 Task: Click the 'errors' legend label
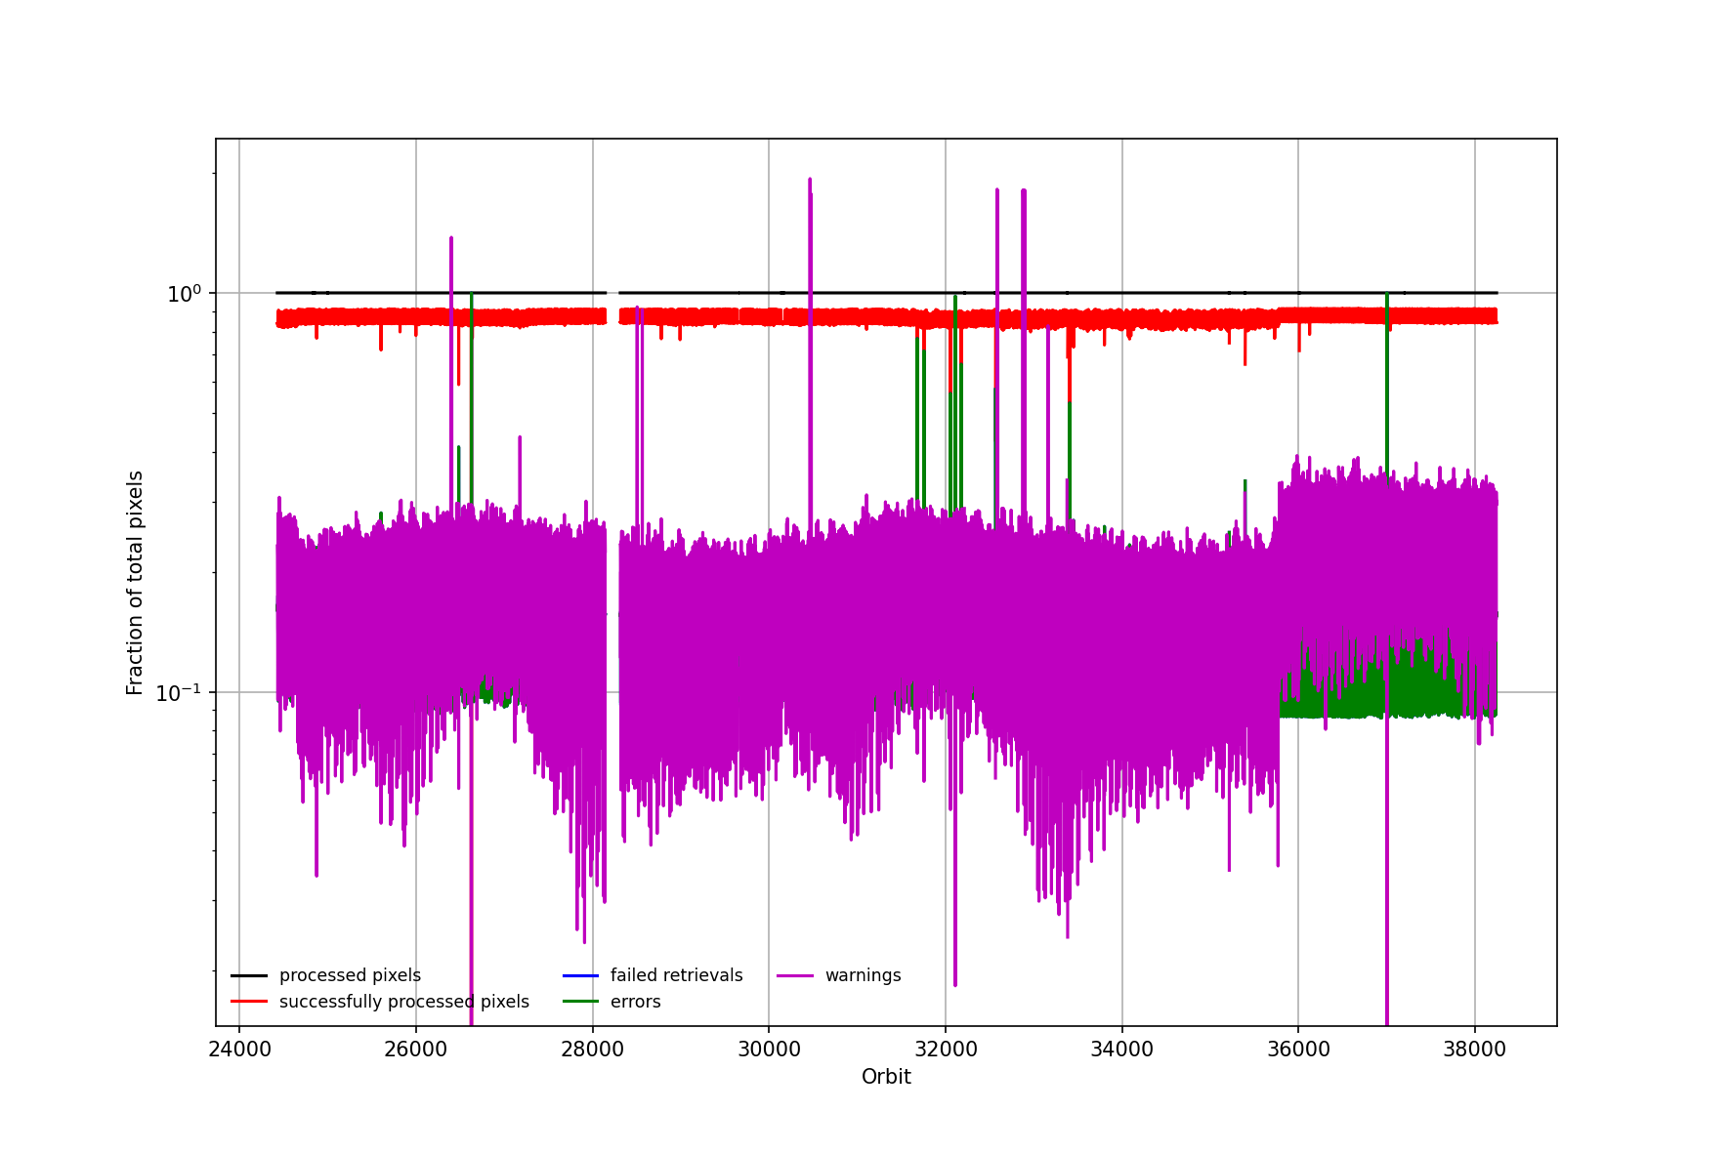635,1002
